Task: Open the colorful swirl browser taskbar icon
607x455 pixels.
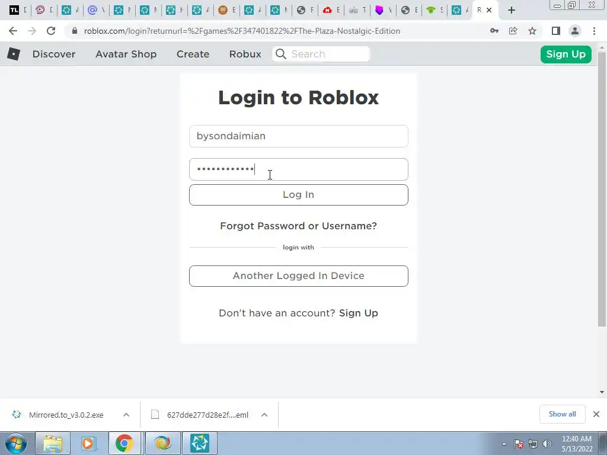Action: point(162,443)
